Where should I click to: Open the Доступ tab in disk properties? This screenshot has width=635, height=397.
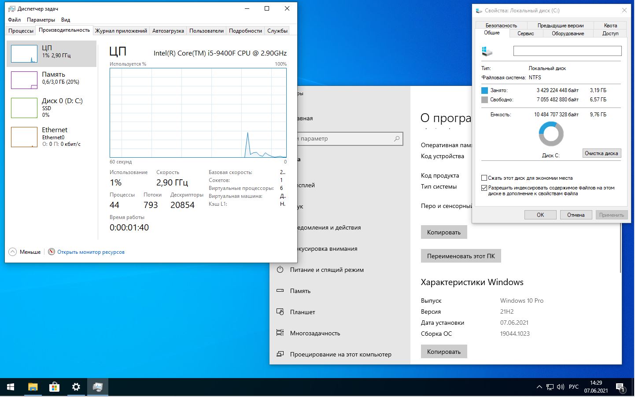coord(610,33)
